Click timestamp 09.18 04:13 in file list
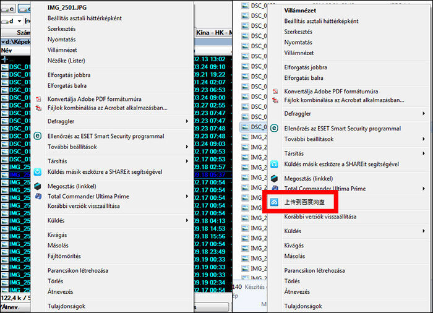 (x=210, y=221)
